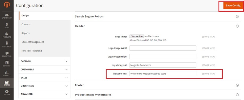Expand the CATALOG configuration group
This screenshot has height=100, width=244.
pos(44,61)
